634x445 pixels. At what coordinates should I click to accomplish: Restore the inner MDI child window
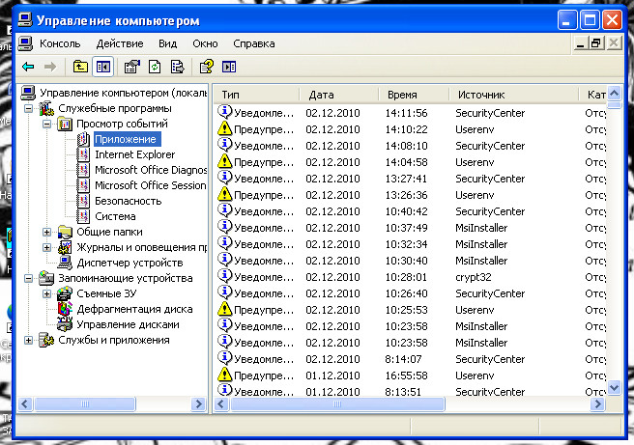click(x=596, y=42)
